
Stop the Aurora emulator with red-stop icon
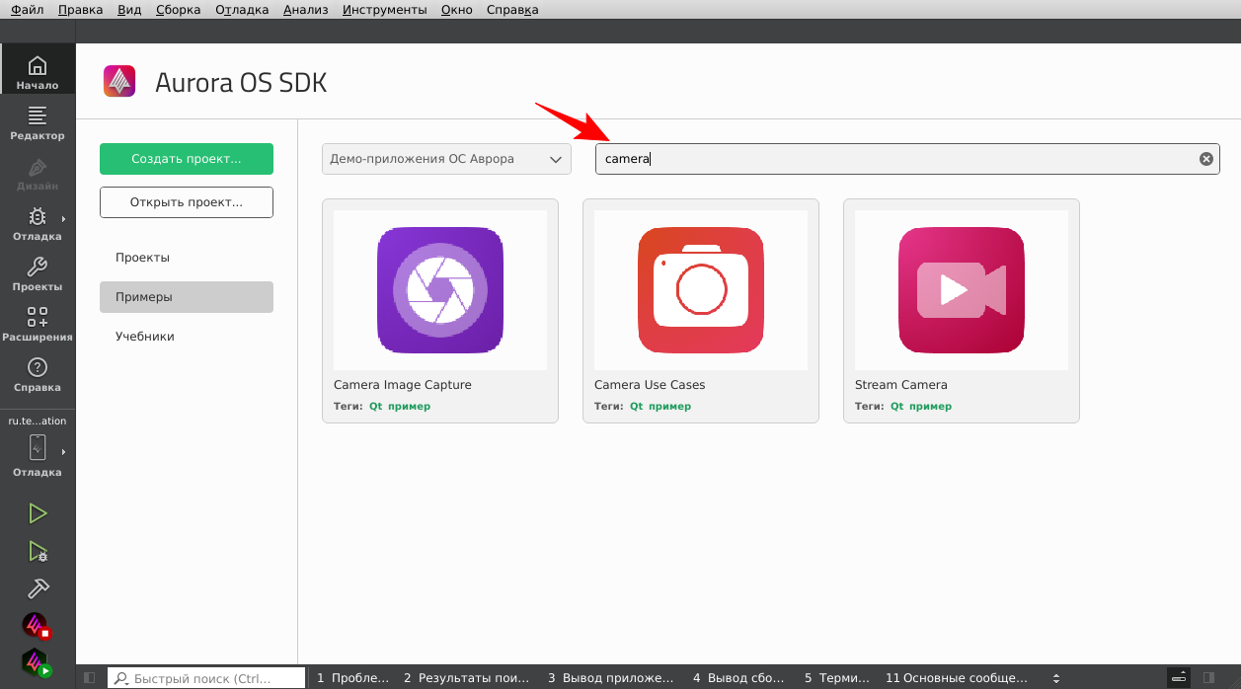point(38,626)
